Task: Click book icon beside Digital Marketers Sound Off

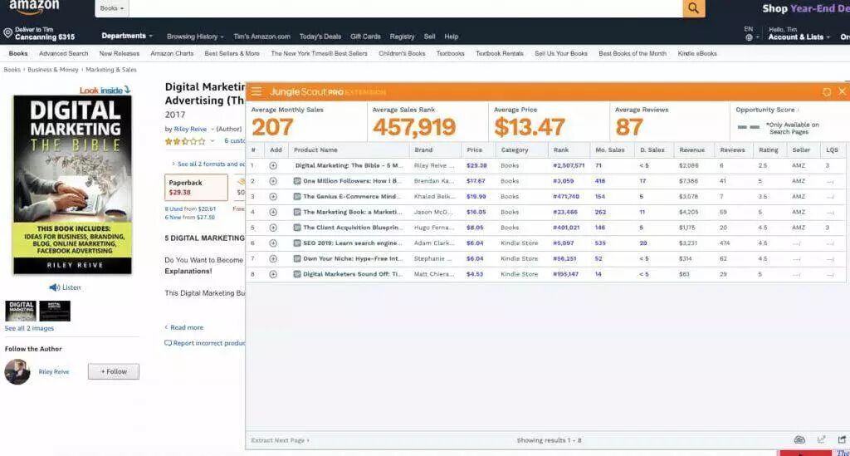Action: click(x=297, y=274)
